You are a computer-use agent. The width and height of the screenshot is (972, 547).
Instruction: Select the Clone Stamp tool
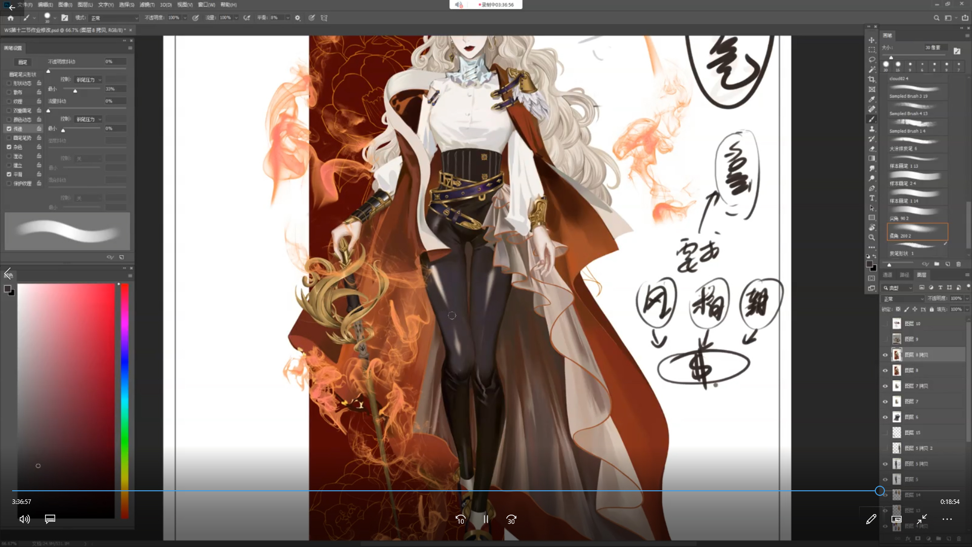[872, 129]
